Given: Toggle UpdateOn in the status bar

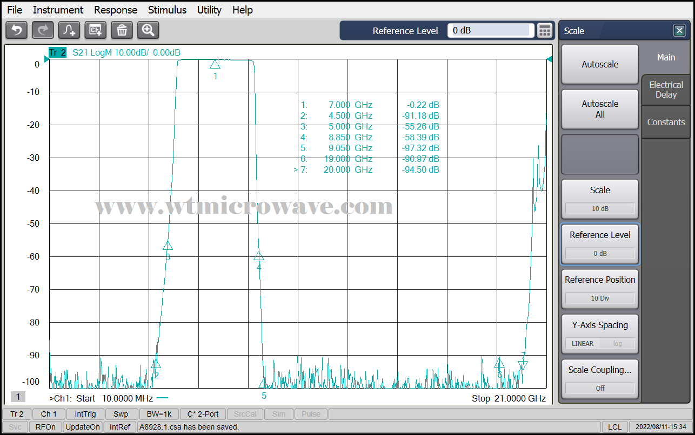Looking at the screenshot, I should [x=83, y=426].
